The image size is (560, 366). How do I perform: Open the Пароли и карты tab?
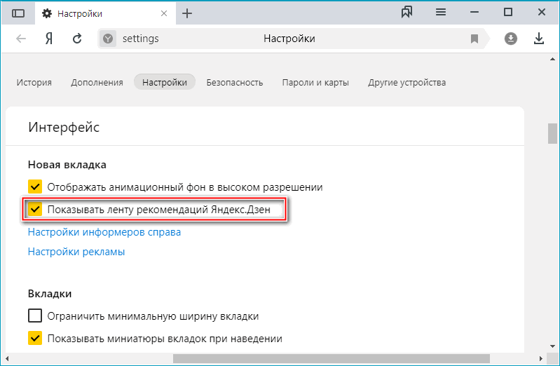[315, 83]
